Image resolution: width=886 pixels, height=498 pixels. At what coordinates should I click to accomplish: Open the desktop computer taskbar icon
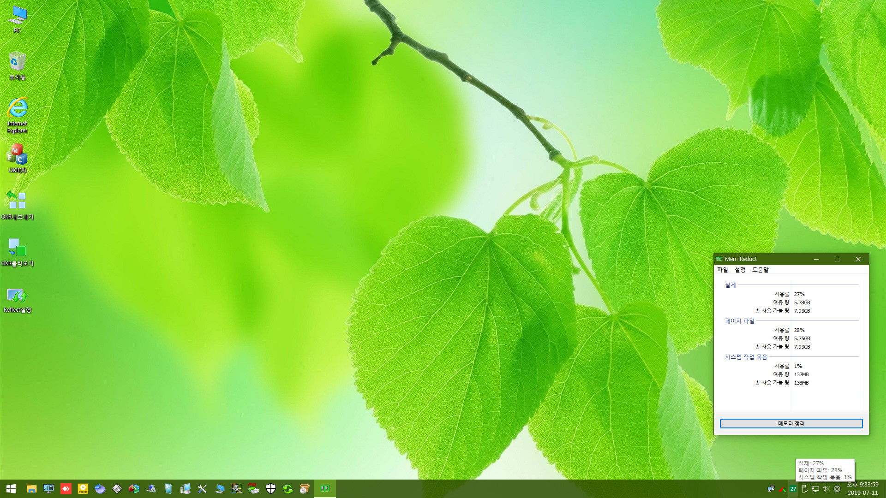[x=186, y=489]
